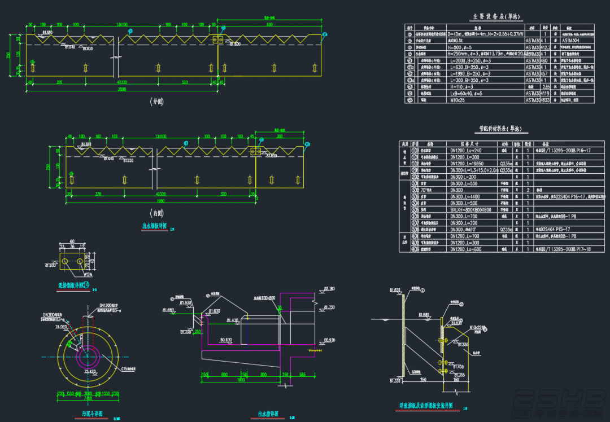The width and height of the screenshot is (610, 422).
Task: Select the 60 width dimension on connection plate
Action: coord(72,241)
